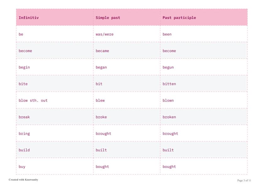This screenshot has width=260, height=184.
Task: Click the simple past word 'became'
Action: [102, 51]
